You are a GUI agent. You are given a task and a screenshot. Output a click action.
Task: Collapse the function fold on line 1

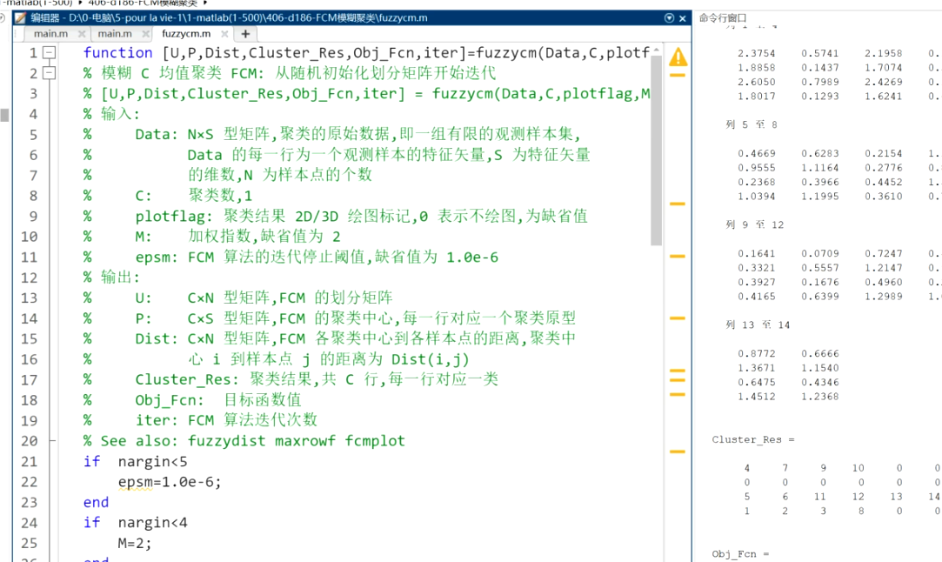coord(50,53)
